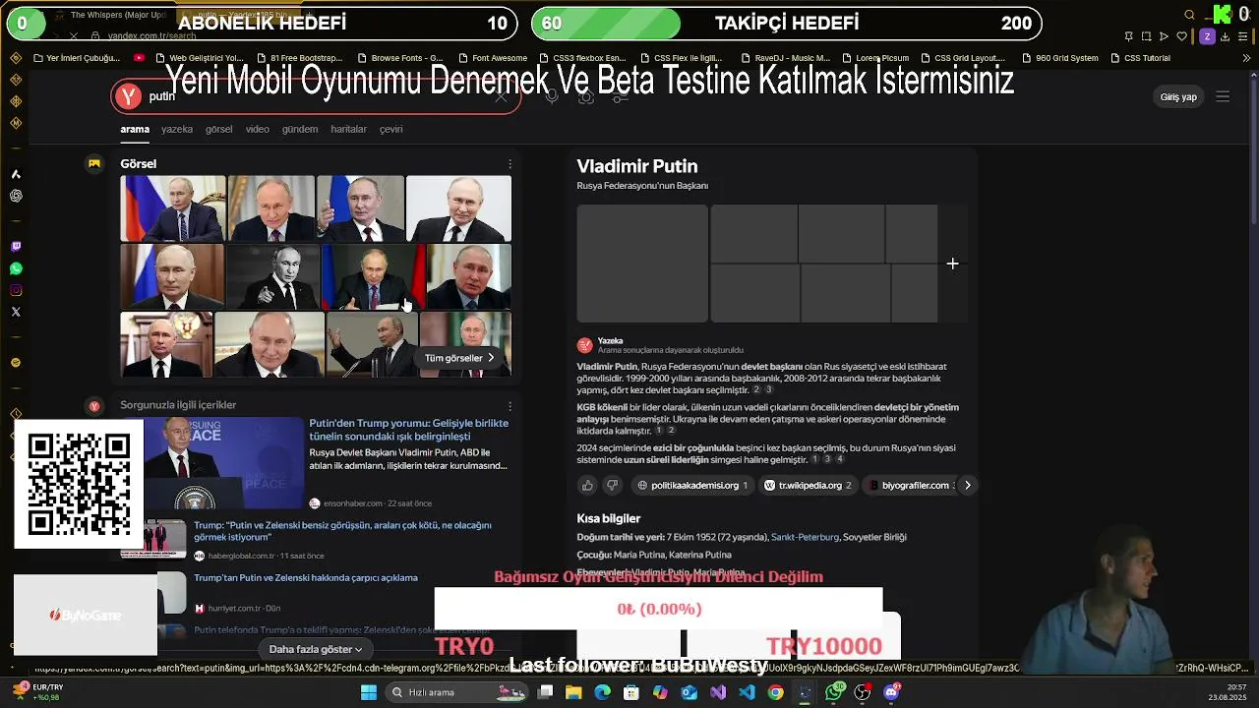Open Yer İmleri Çubuğu bookmarks folder
Viewport: 1259px width, 708px height.
click(77, 58)
